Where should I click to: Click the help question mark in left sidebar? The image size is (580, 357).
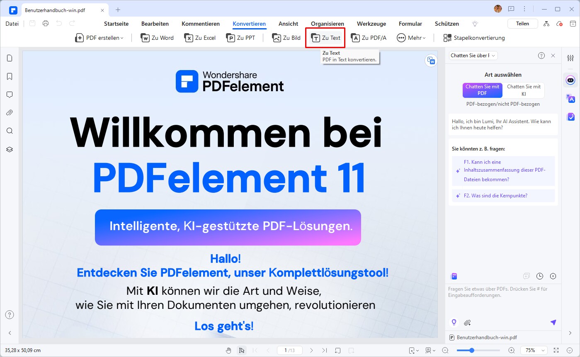click(x=10, y=315)
